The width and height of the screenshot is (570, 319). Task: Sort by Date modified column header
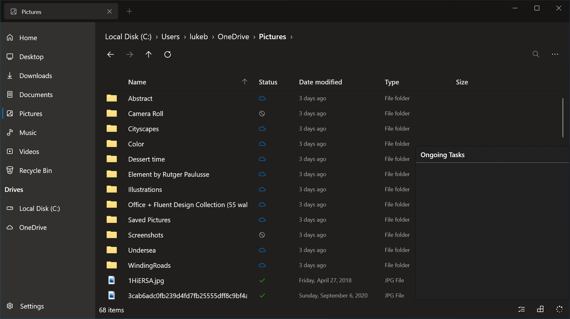320,82
